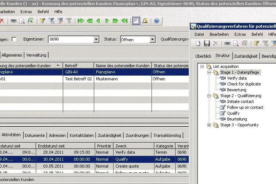
Task: Click the greyed remove filter funnel icon
Action: pos(69,21)
